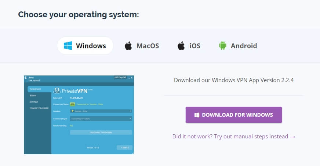
Task: Select the Windows operating system tab
Action: [x=85, y=46]
